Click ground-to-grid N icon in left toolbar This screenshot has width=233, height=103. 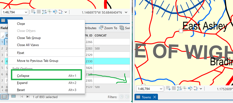point(55,12)
